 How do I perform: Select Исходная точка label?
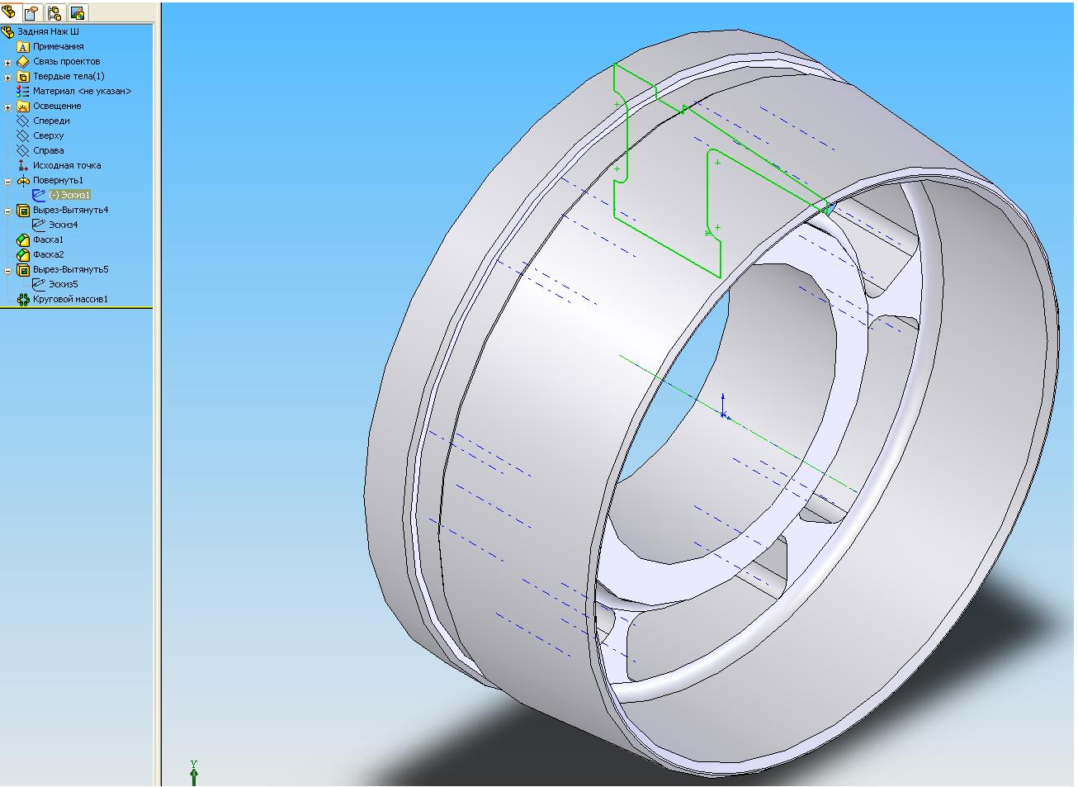[x=67, y=165]
